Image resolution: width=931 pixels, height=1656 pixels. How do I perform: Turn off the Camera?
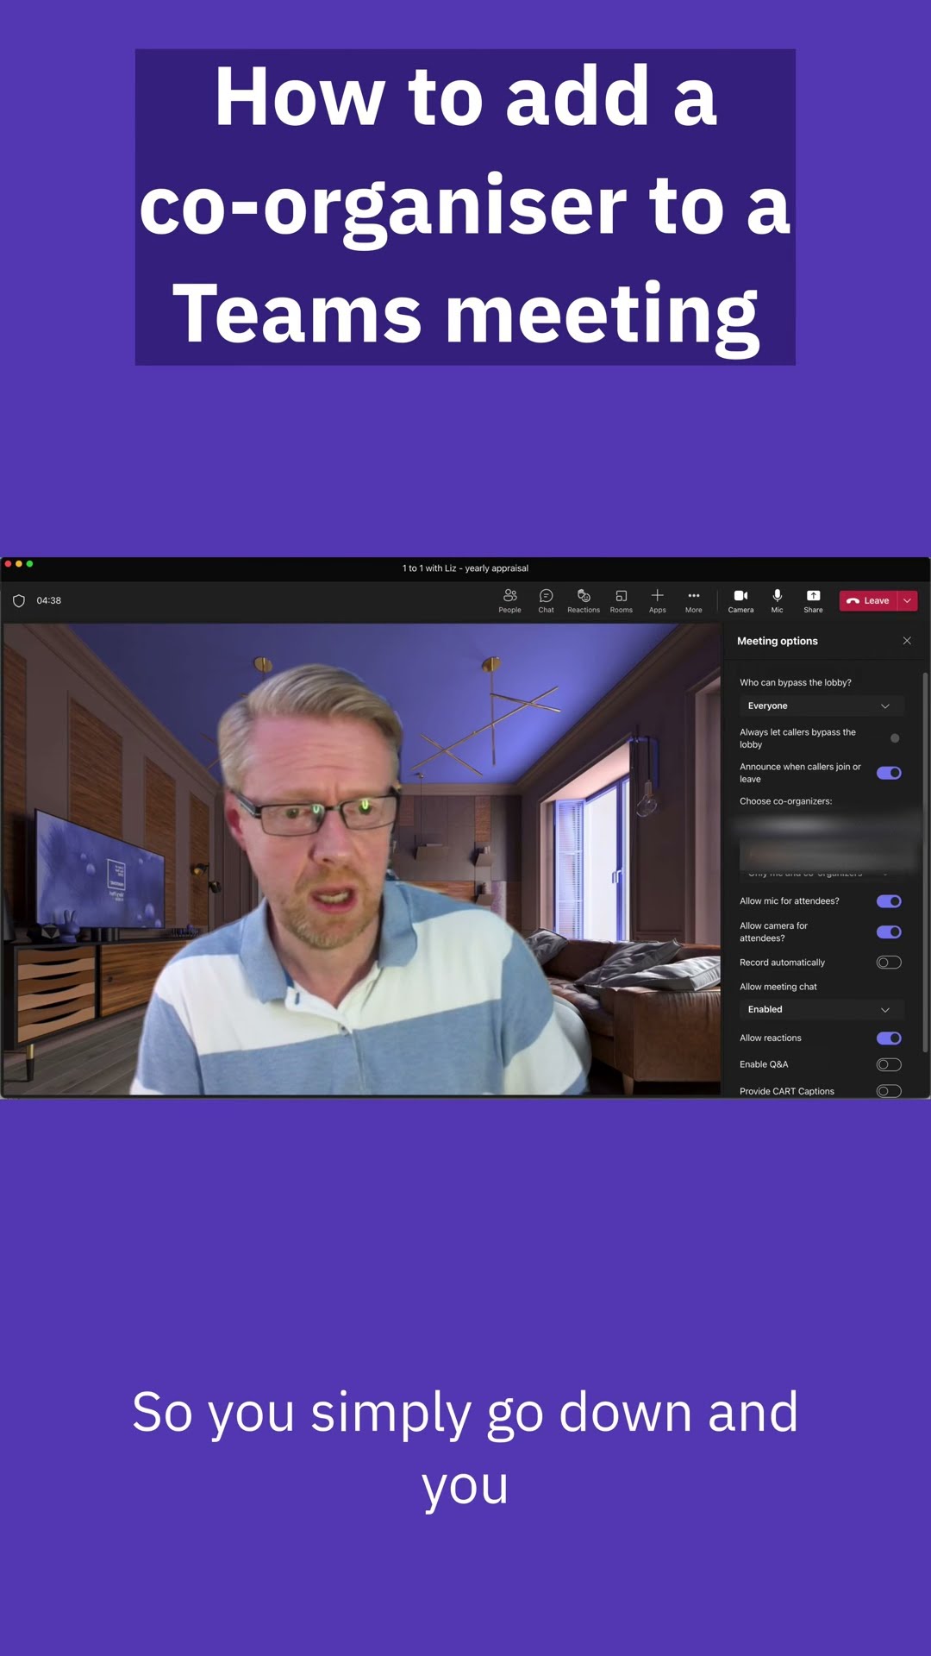pos(740,600)
